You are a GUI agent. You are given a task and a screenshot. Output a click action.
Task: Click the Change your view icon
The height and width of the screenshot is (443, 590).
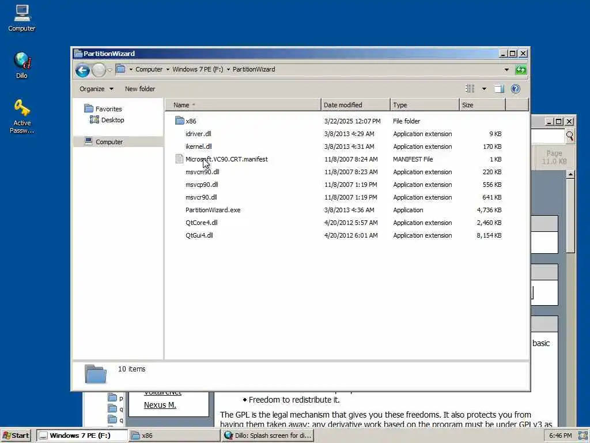click(x=470, y=89)
